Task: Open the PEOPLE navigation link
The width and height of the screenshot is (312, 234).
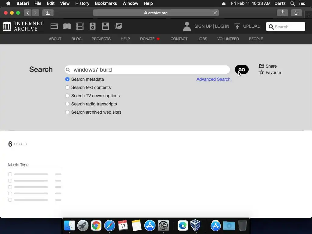Action: click(256, 39)
